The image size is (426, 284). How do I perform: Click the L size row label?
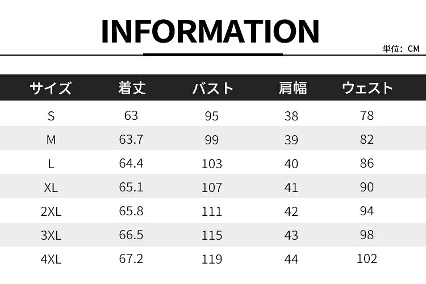pos(51,164)
